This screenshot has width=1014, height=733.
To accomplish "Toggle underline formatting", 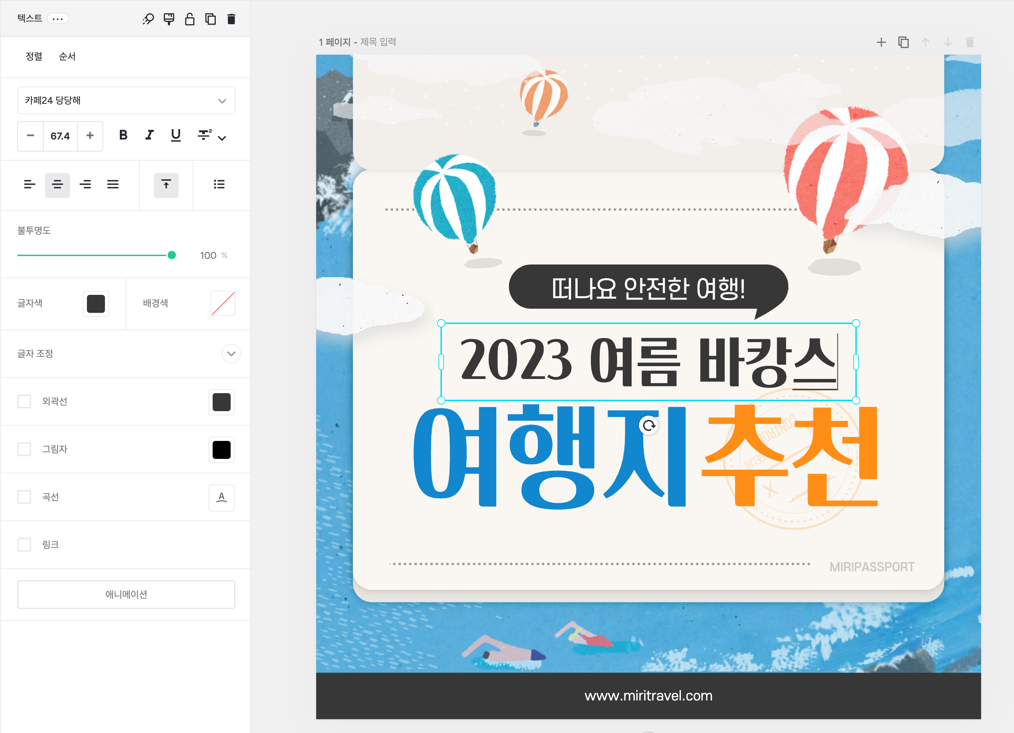I will tap(176, 135).
